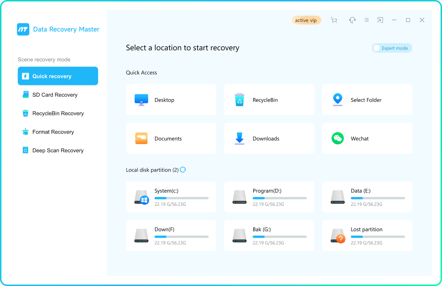Click the mini-window mode icon
The image size is (442, 286).
click(380, 20)
